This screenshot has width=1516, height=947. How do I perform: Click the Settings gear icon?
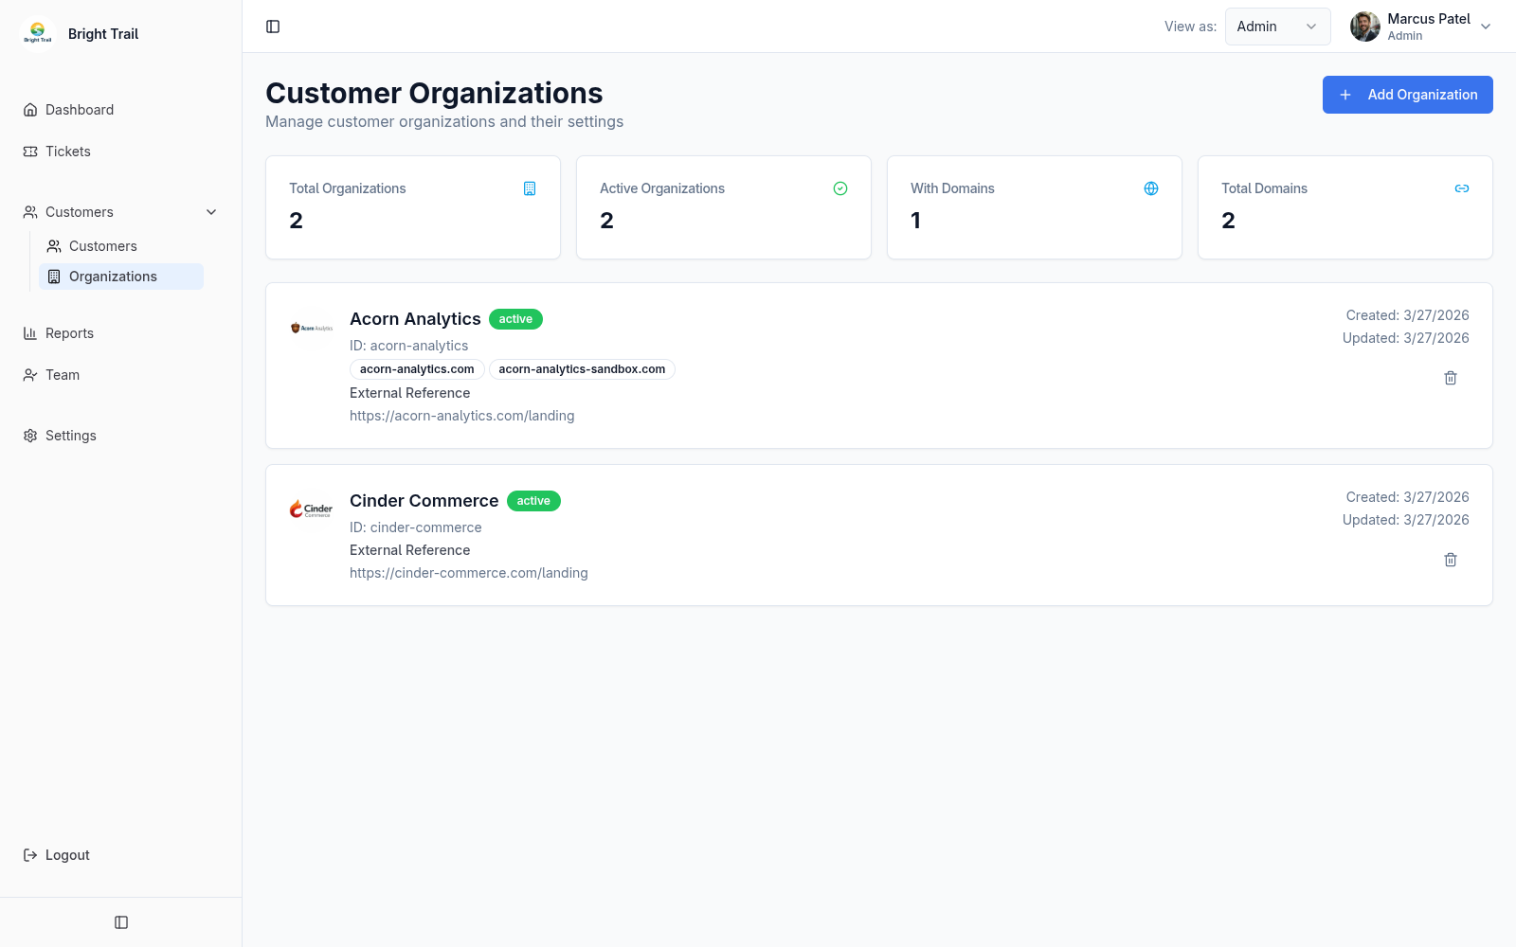30,436
